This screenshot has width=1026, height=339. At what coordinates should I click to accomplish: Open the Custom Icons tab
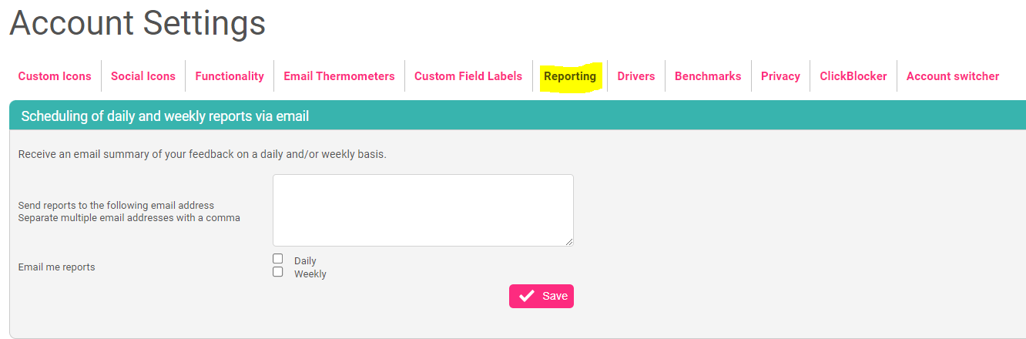point(55,76)
